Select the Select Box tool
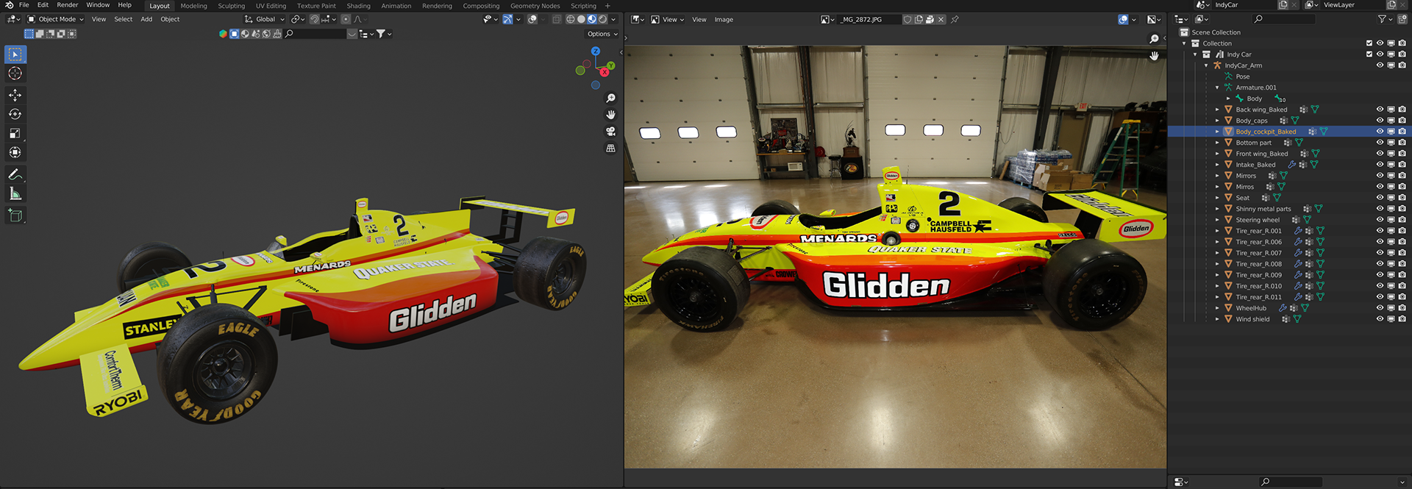Screen dimensions: 1412x489 (x=15, y=54)
